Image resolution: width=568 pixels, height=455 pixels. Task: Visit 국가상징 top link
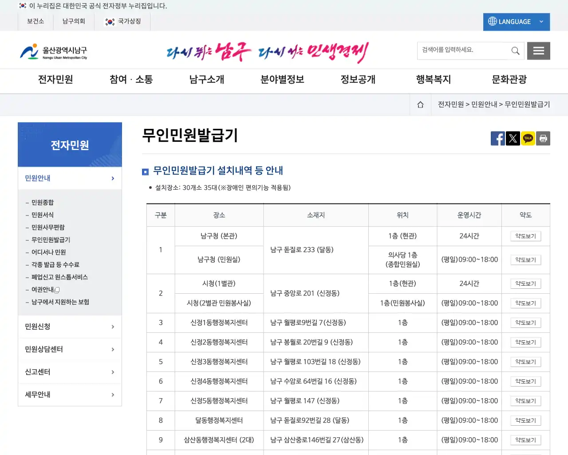[122, 21]
